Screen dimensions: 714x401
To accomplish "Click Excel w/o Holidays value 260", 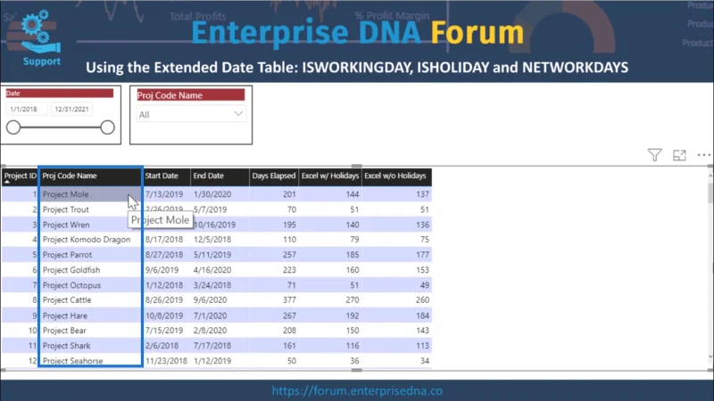I will coord(422,300).
